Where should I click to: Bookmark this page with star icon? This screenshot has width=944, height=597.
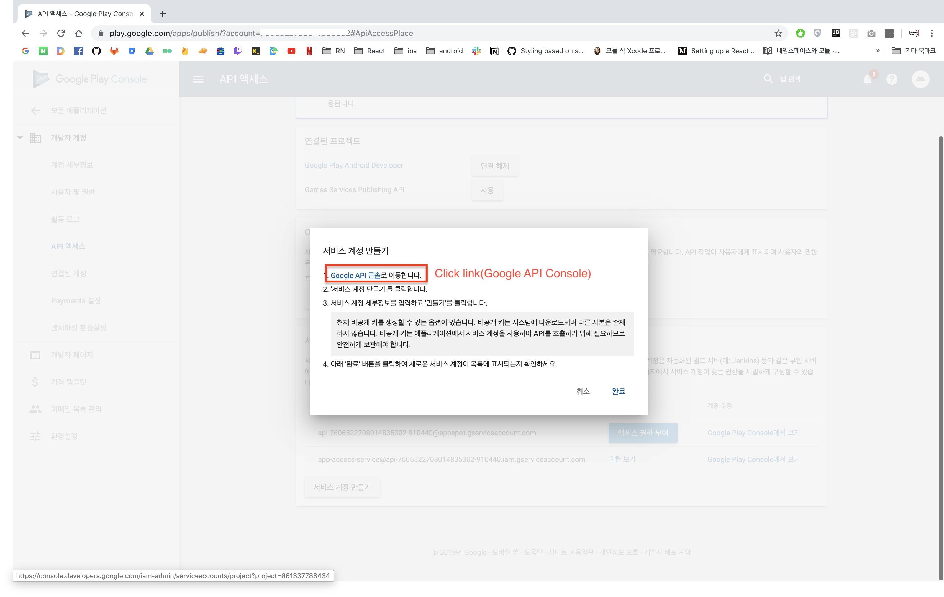[778, 33]
